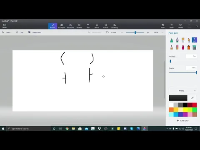Open File Explorer from the taskbar
This screenshot has width=200, height=150.
pos(73,129)
